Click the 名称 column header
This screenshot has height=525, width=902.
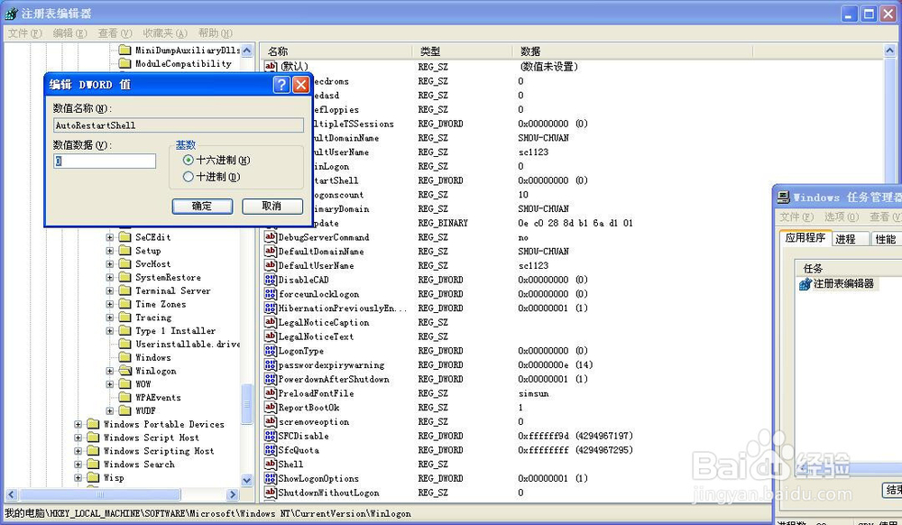coord(337,51)
